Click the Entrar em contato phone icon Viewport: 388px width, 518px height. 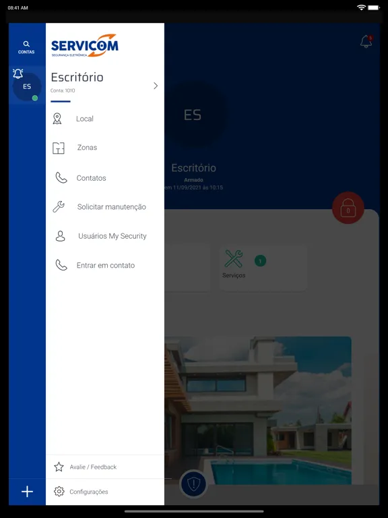[61, 265]
